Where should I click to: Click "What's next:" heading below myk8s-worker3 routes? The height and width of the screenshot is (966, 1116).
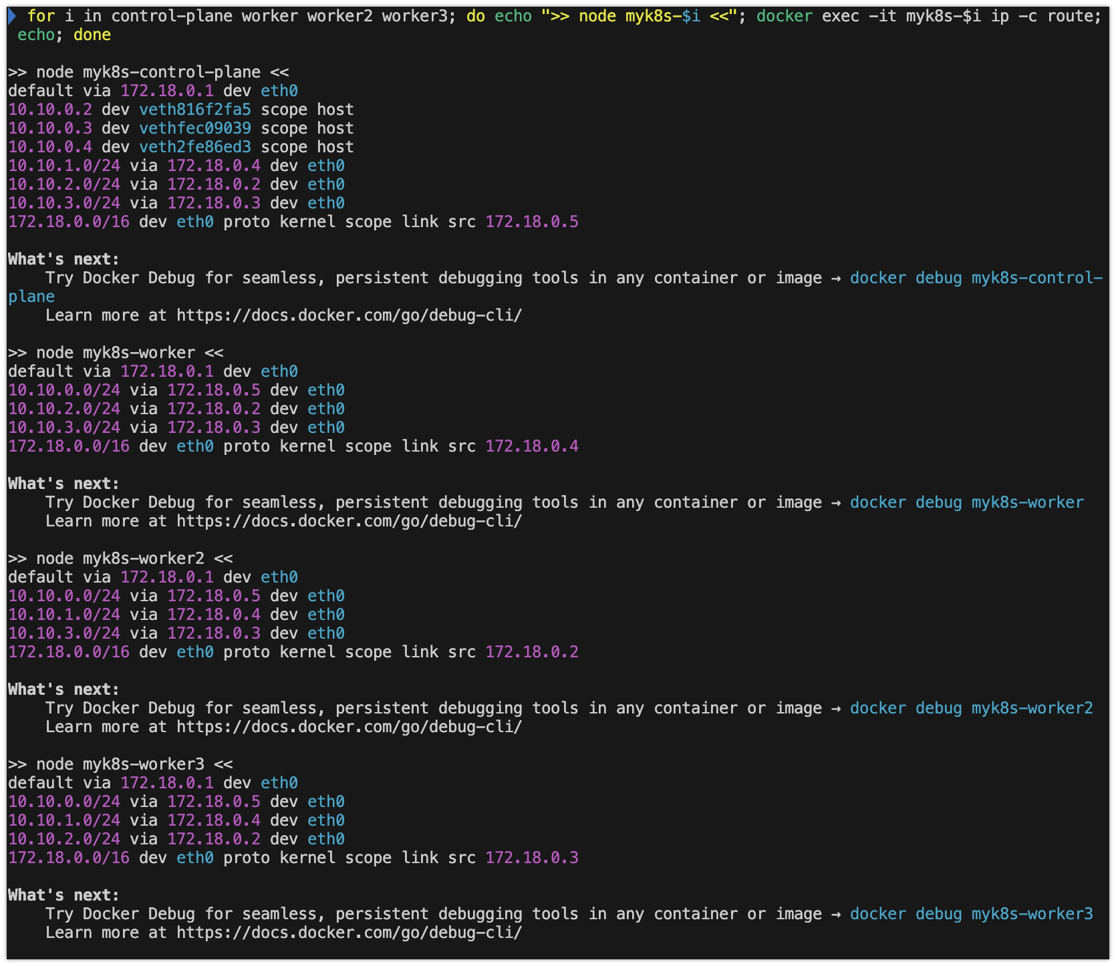64,895
